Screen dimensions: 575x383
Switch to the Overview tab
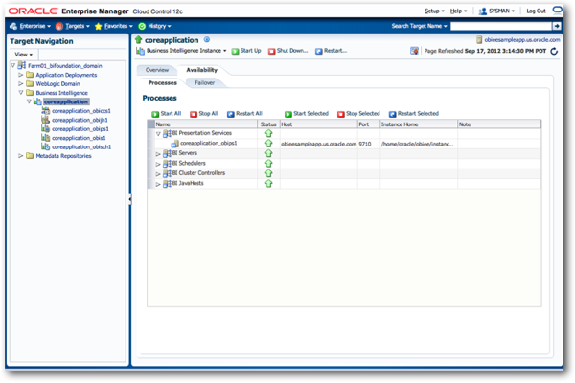157,70
